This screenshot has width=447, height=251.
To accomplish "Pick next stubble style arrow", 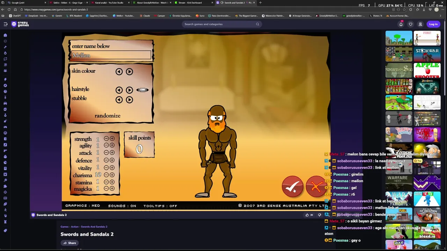I will coord(129,100).
